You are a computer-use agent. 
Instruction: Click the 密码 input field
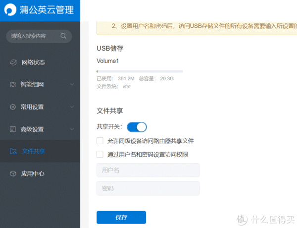(x=148, y=188)
